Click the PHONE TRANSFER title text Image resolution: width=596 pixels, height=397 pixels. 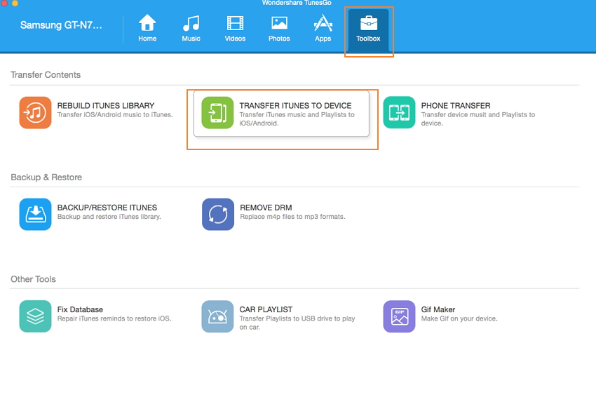point(456,106)
